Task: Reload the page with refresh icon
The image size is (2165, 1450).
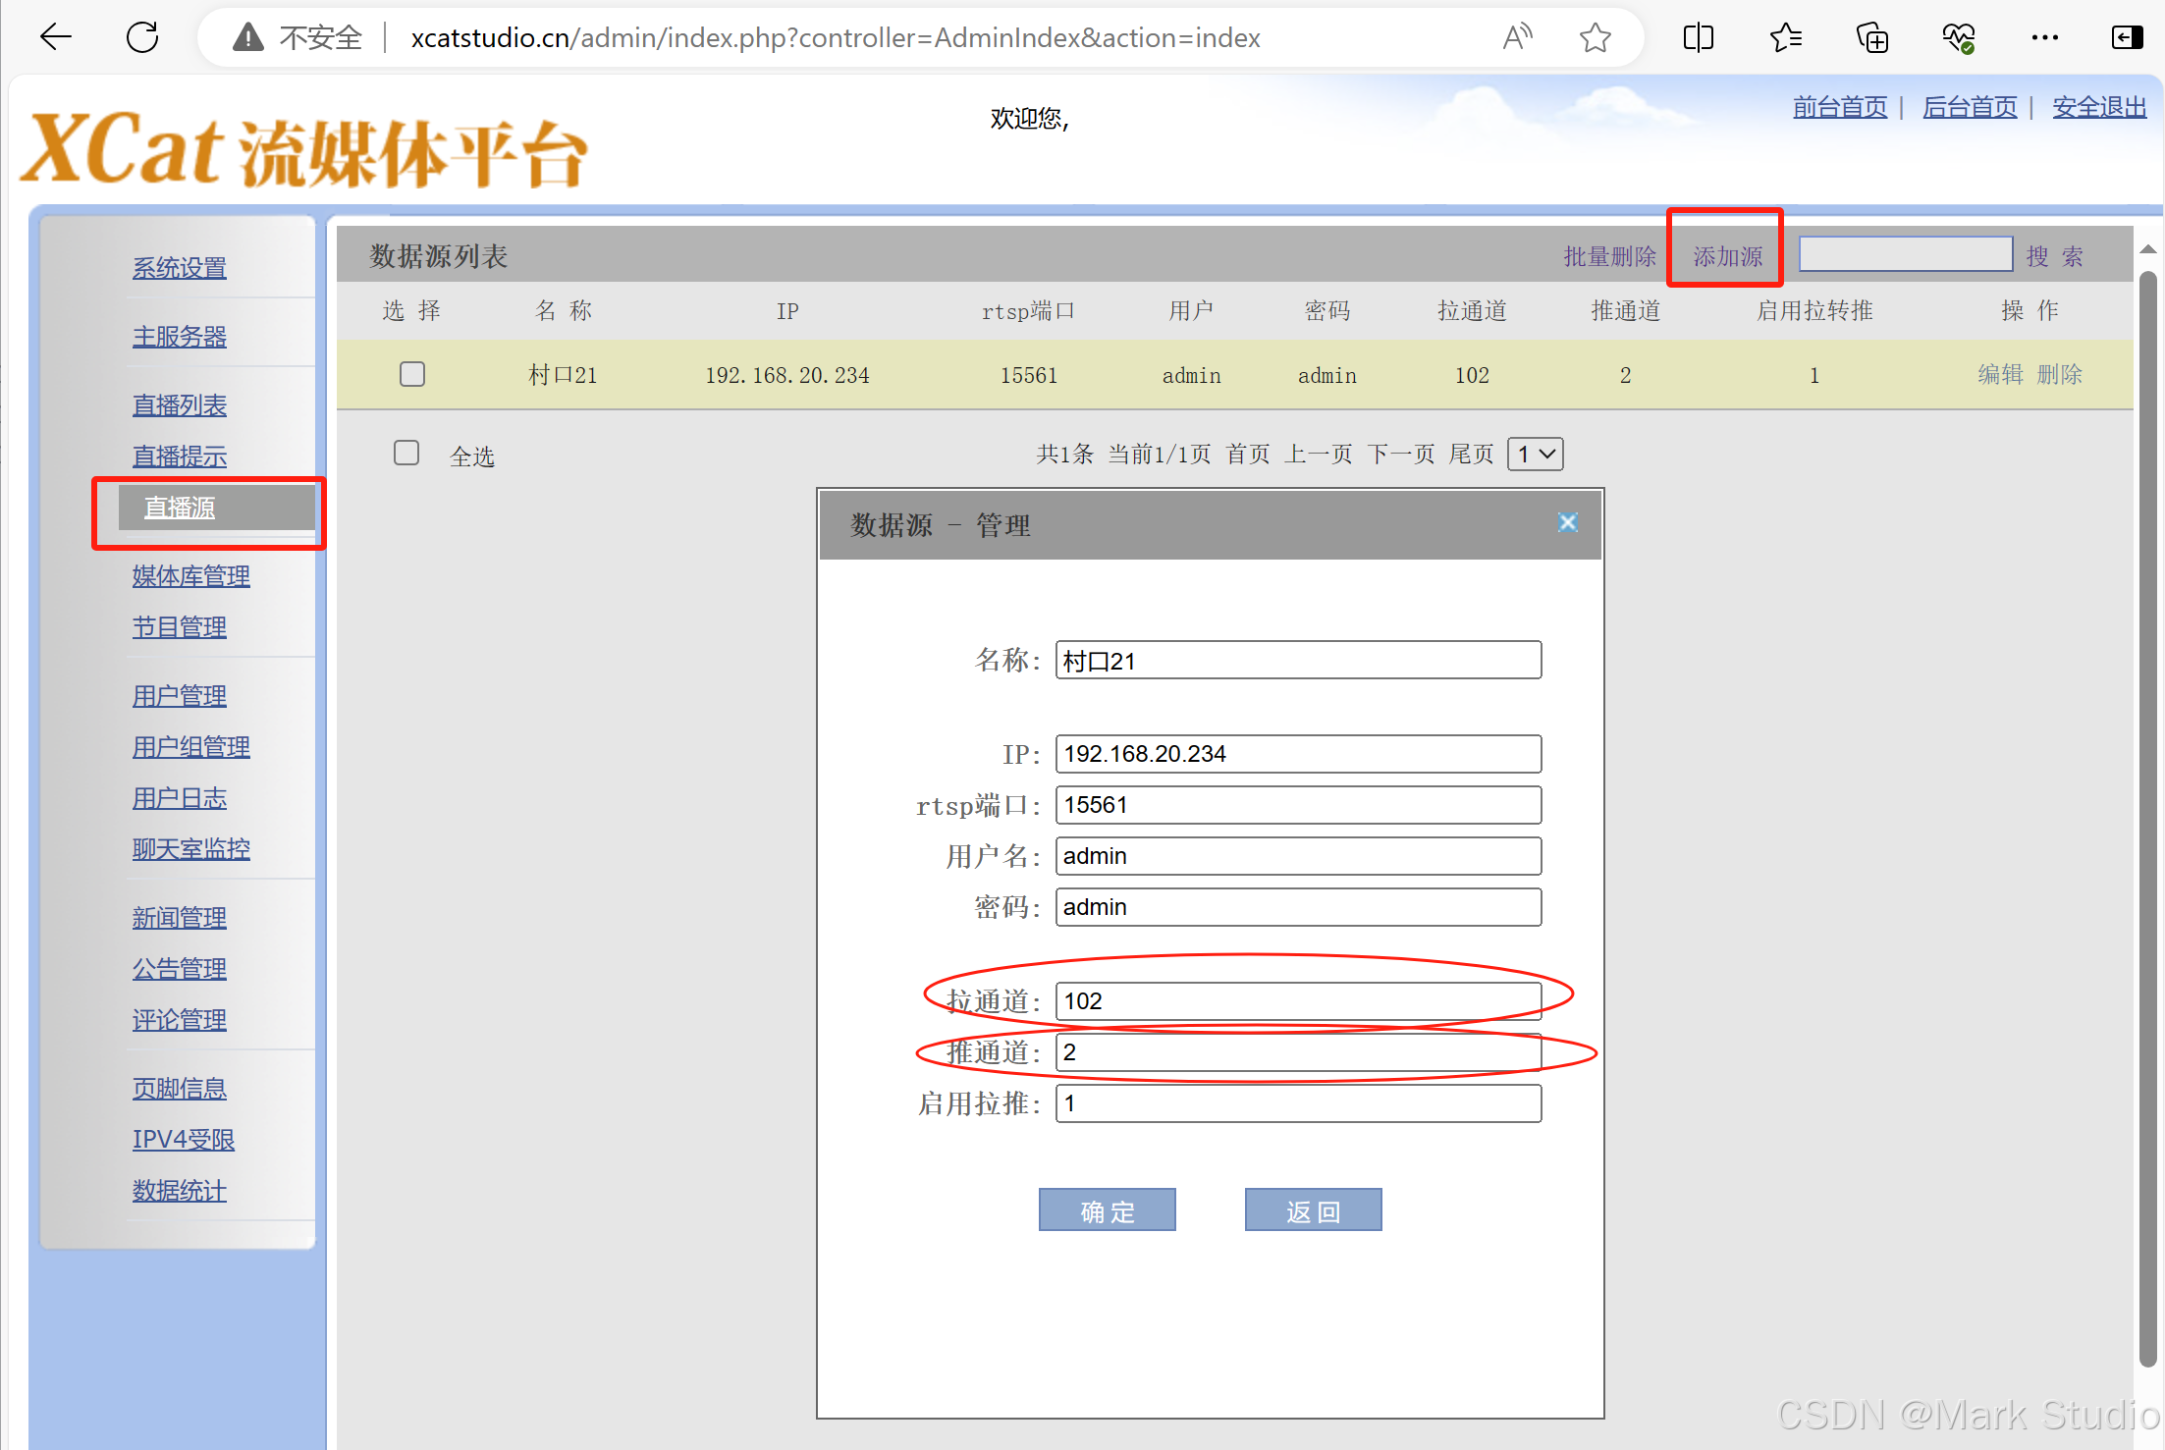Action: click(142, 37)
